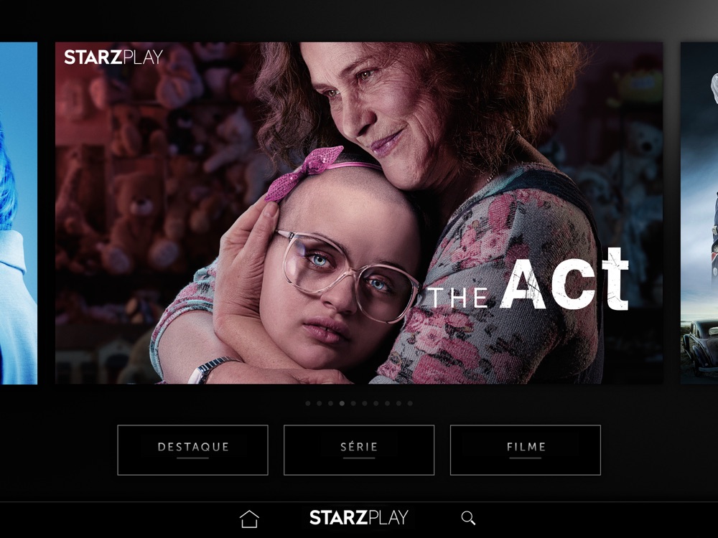
Task: Click the highlighted active carousel dot
Action: click(342, 403)
